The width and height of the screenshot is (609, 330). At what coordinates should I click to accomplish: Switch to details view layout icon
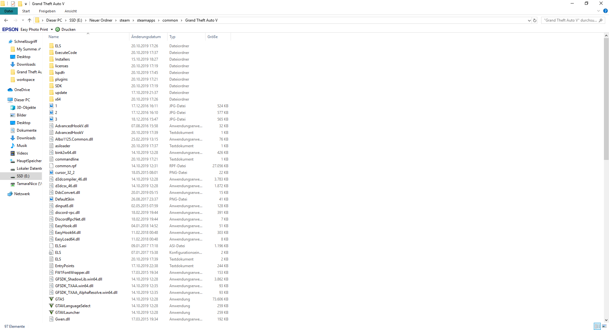597,326
